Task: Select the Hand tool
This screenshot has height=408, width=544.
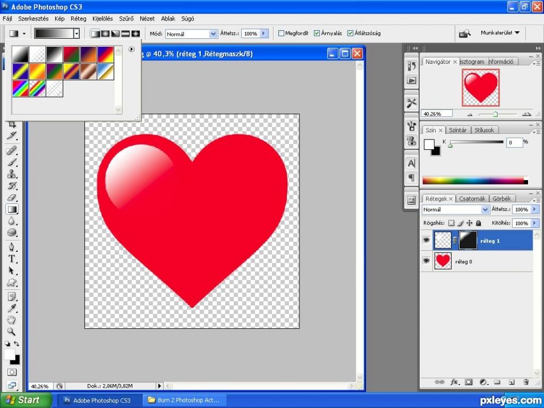Action: [12, 320]
